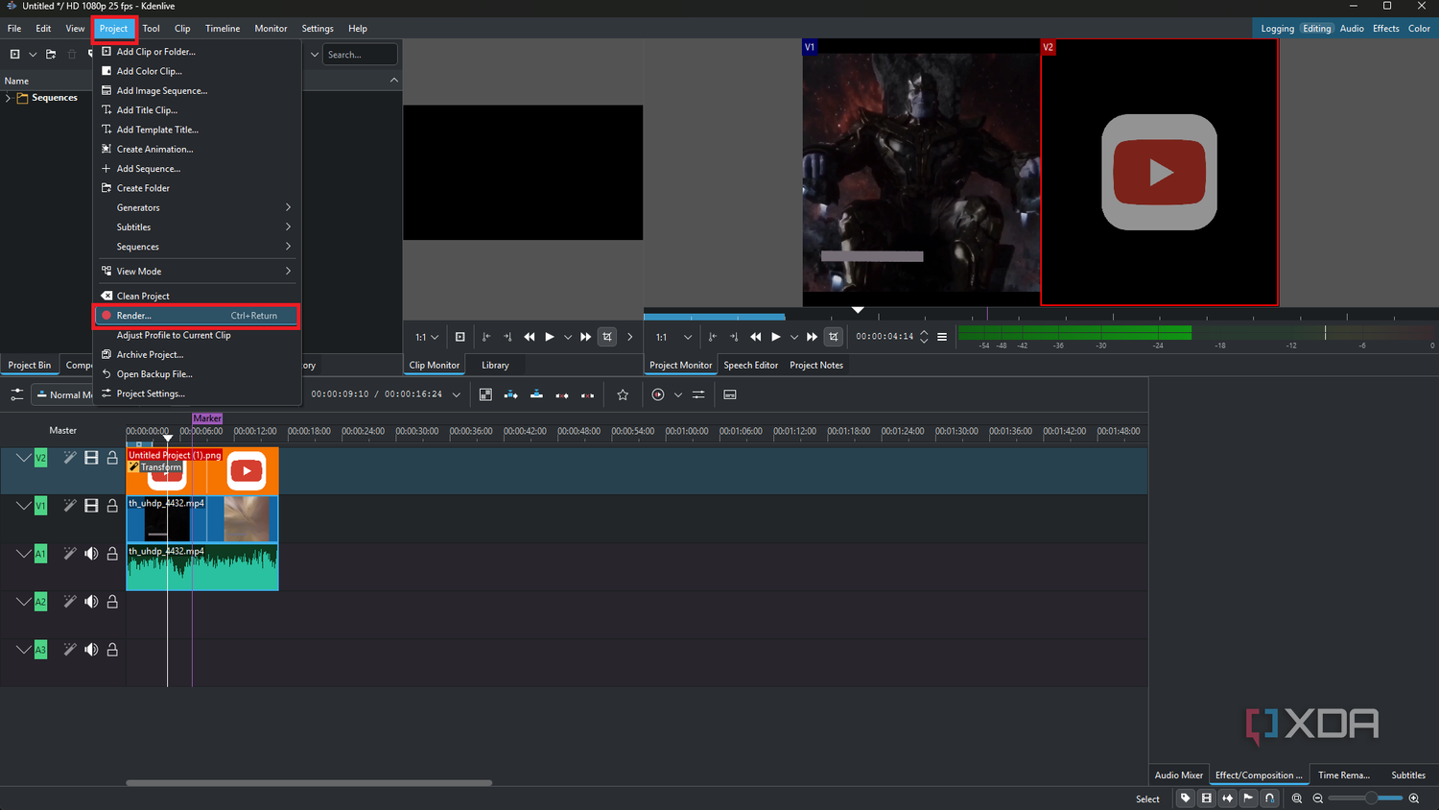This screenshot has width=1439, height=810.
Task: Set zone in point in Project Monitor
Action: tap(713, 337)
